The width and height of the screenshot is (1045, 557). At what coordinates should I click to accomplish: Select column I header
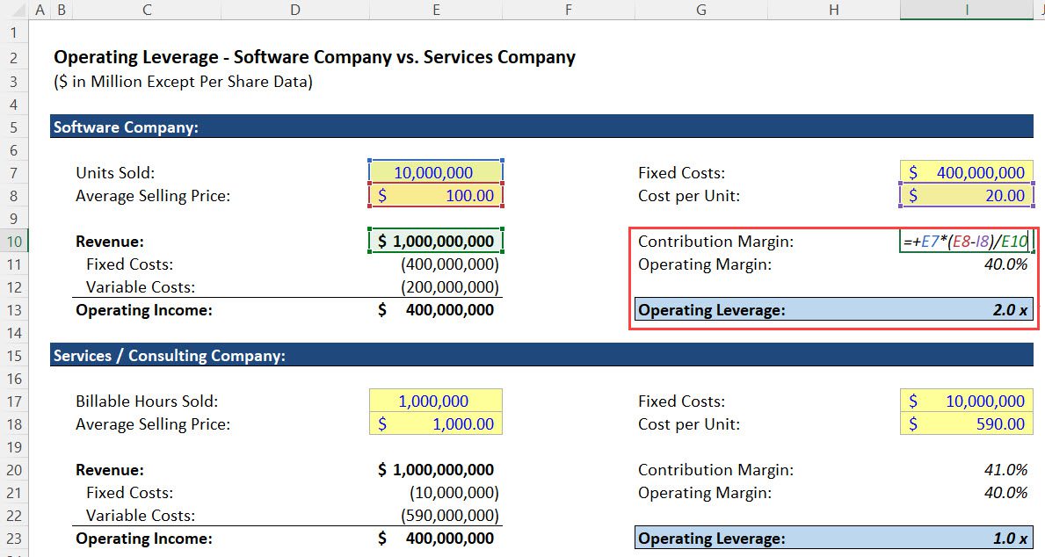click(x=967, y=10)
